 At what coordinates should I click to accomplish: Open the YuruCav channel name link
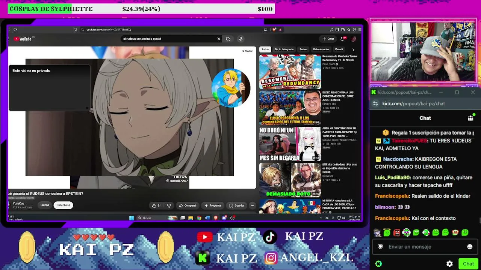coord(18,204)
